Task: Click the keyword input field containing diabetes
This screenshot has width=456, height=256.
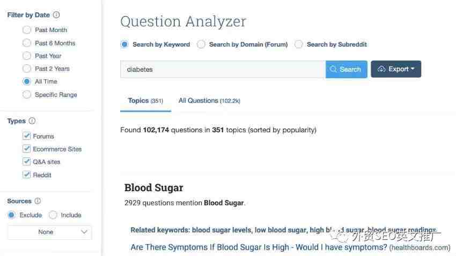Action: (x=223, y=70)
